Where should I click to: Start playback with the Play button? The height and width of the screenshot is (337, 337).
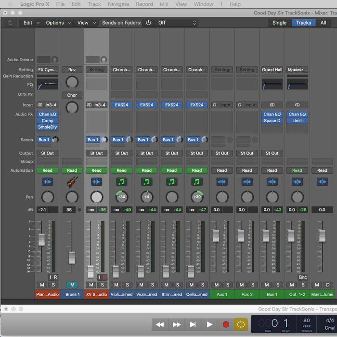click(209, 324)
